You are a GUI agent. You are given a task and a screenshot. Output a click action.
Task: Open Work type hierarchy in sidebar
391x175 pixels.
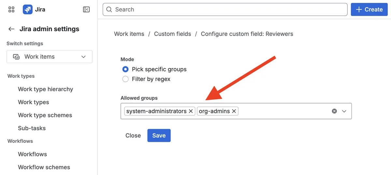(46, 89)
